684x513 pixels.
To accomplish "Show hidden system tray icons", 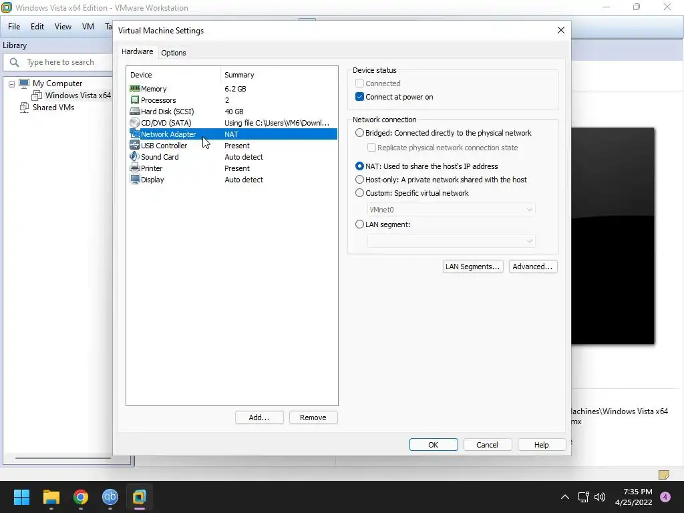I will tap(565, 497).
